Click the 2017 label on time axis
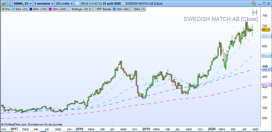The image size is (272, 132). pos(14,129)
